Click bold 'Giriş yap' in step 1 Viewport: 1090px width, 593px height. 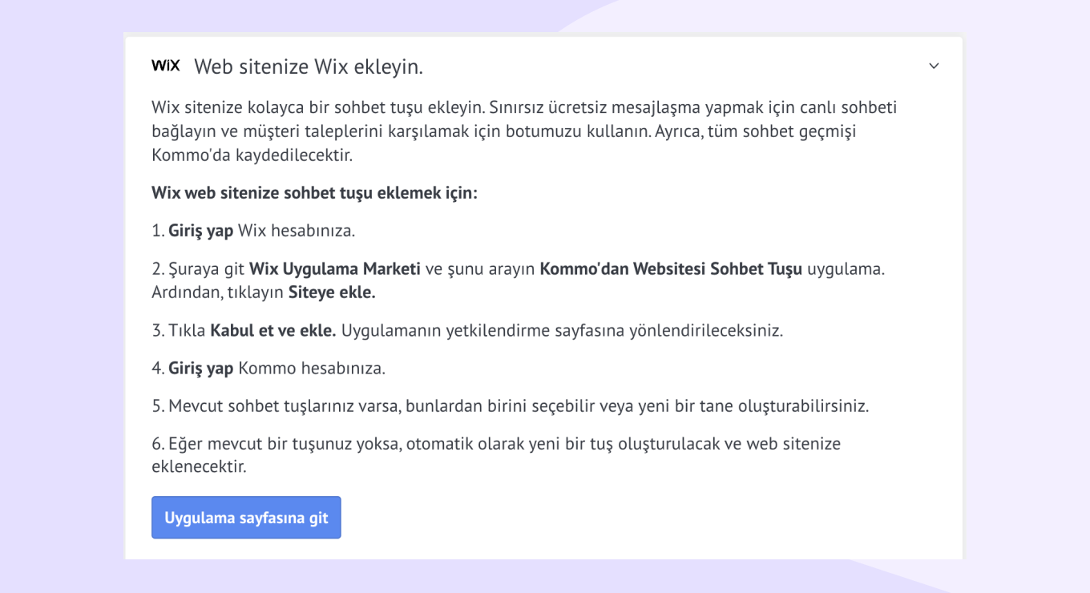200,231
